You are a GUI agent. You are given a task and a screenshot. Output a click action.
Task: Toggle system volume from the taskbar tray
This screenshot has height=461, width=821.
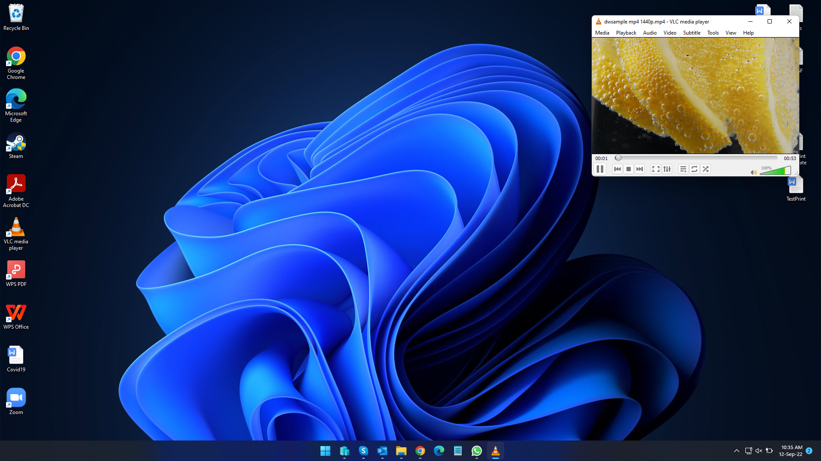(759, 451)
